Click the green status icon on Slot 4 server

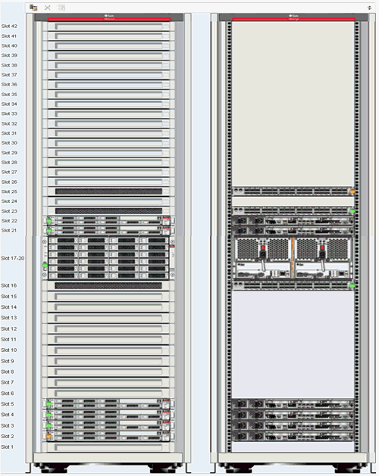pos(49,415)
